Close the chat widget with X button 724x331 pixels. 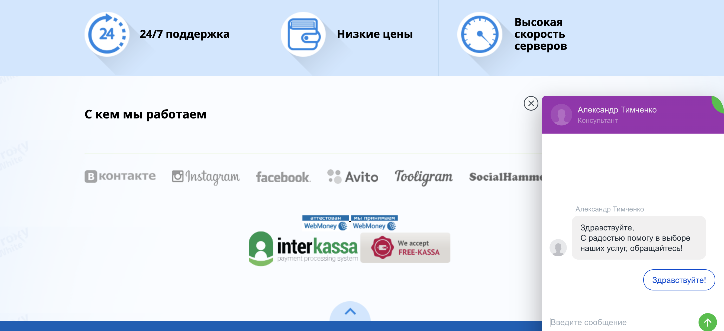point(531,103)
